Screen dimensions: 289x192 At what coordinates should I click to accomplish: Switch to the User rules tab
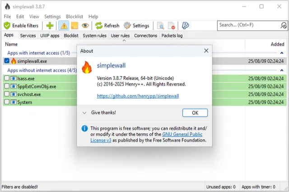(x=120, y=36)
